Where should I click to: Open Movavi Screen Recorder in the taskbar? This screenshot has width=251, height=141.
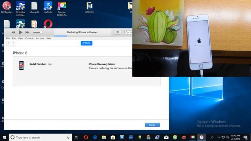tap(193, 137)
